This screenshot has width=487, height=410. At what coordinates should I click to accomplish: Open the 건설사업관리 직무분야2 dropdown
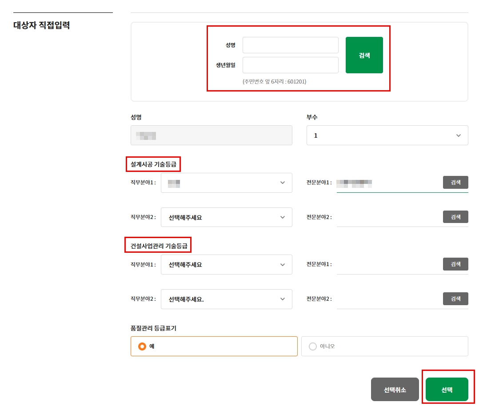pyautogui.click(x=226, y=299)
